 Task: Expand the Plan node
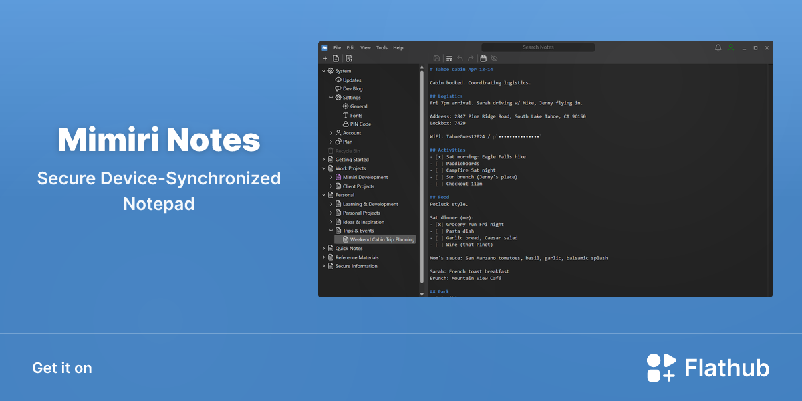(331, 142)
